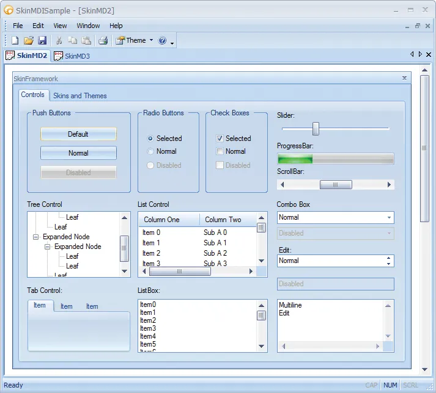
Task: Select the 'Normal' radio button
Action: coord(150,151)
